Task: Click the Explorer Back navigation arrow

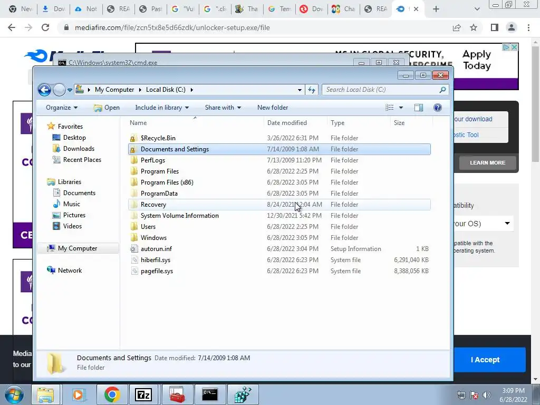Action: (x=44, y=90)
